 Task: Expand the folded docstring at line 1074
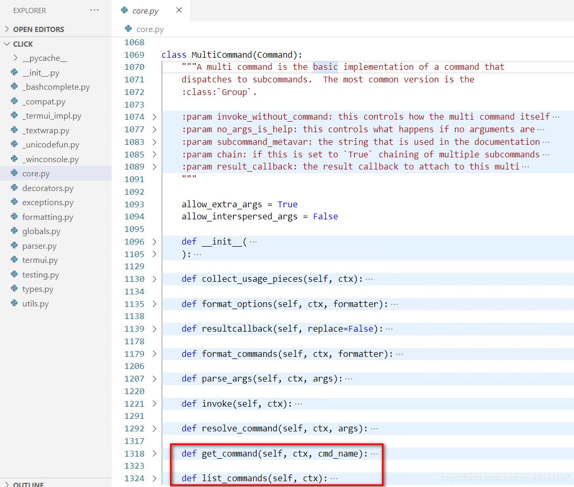click(x=153, y=116)
